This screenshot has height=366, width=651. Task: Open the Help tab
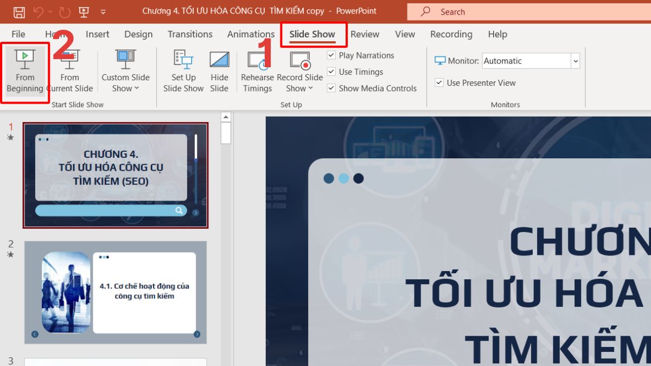(497, 34)
